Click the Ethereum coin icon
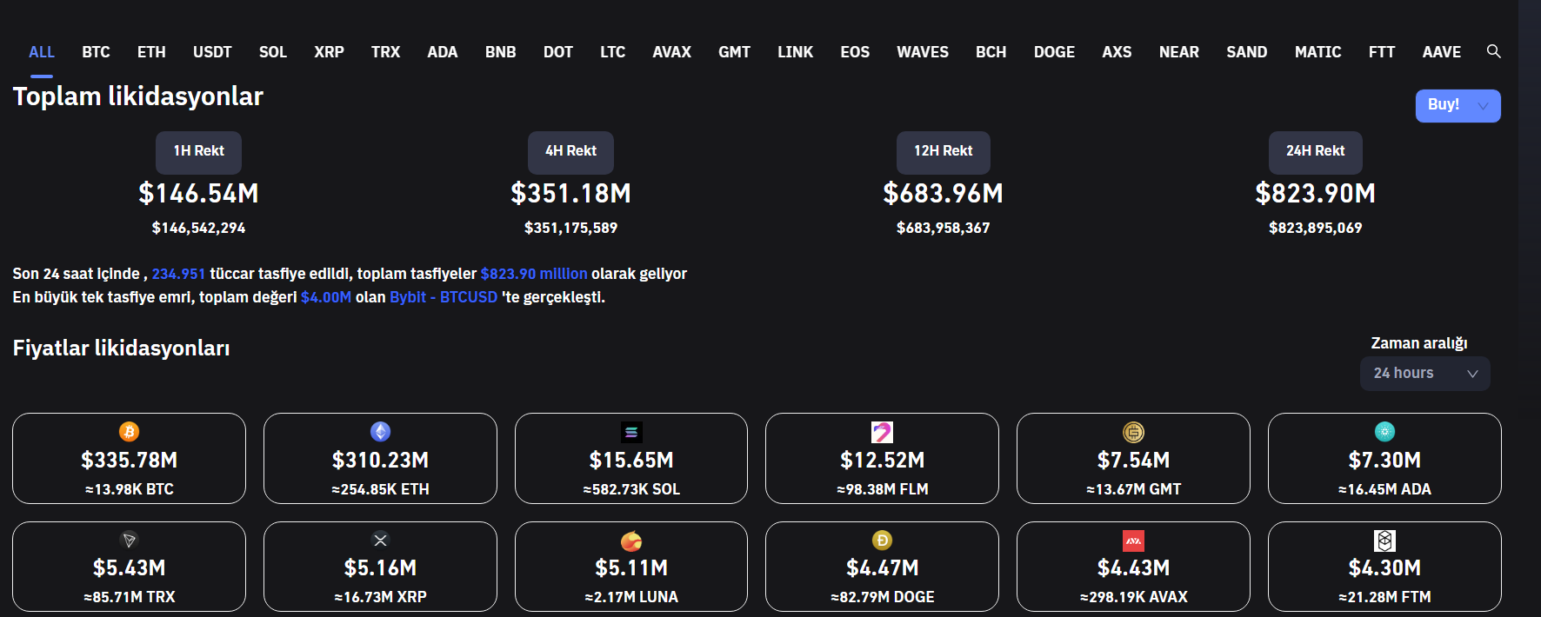The width and height of the screenshot is (1541, 617). [380, 432]
